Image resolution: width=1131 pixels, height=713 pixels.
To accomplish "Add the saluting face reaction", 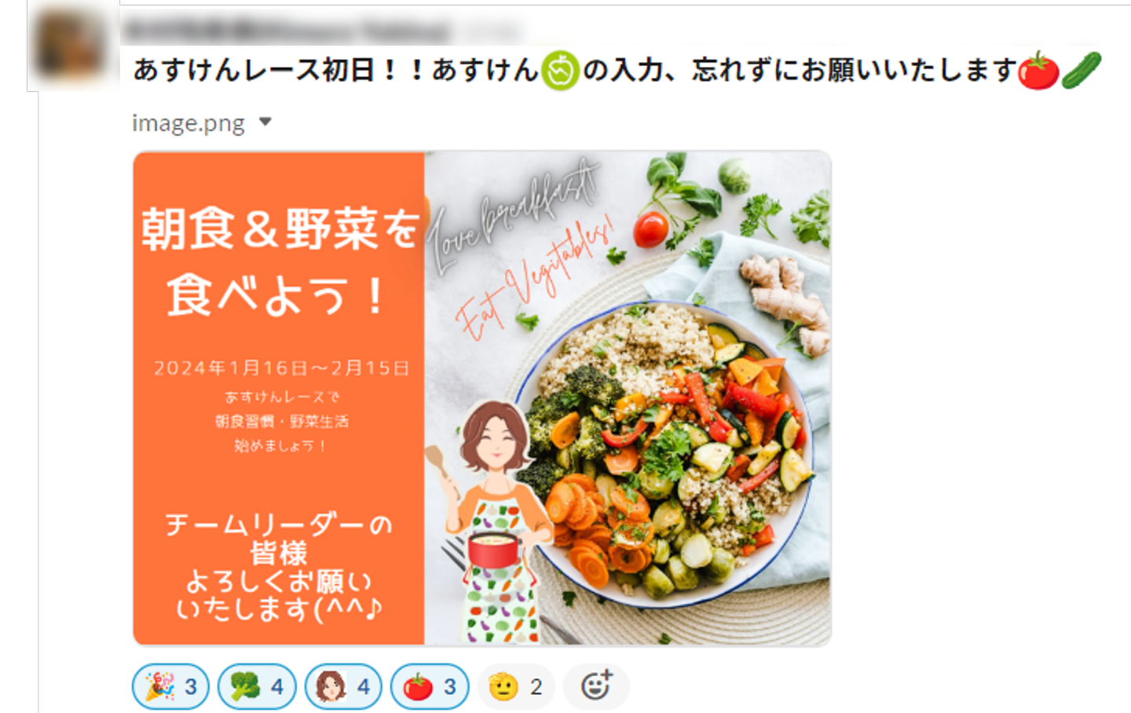I will click(516, 687).
